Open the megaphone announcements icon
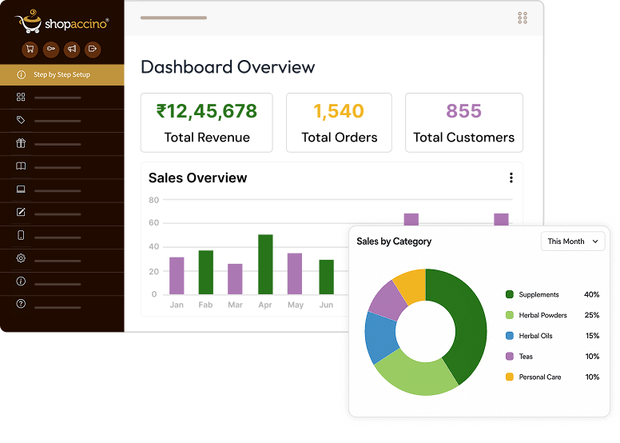The image size is (620, 443). click(x=72, y=50)
